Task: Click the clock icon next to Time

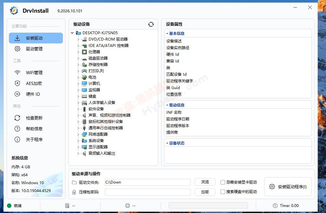Action: coord(275,205)
